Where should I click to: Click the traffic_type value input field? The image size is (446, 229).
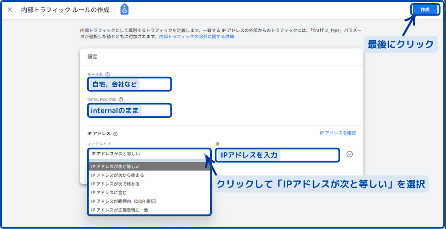click(129, 110)
